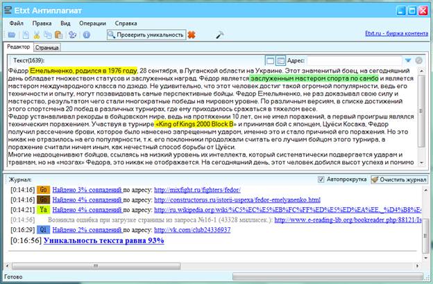Open constructorus.ru fedor-emelyanenko link

click(x=237, y=199)
